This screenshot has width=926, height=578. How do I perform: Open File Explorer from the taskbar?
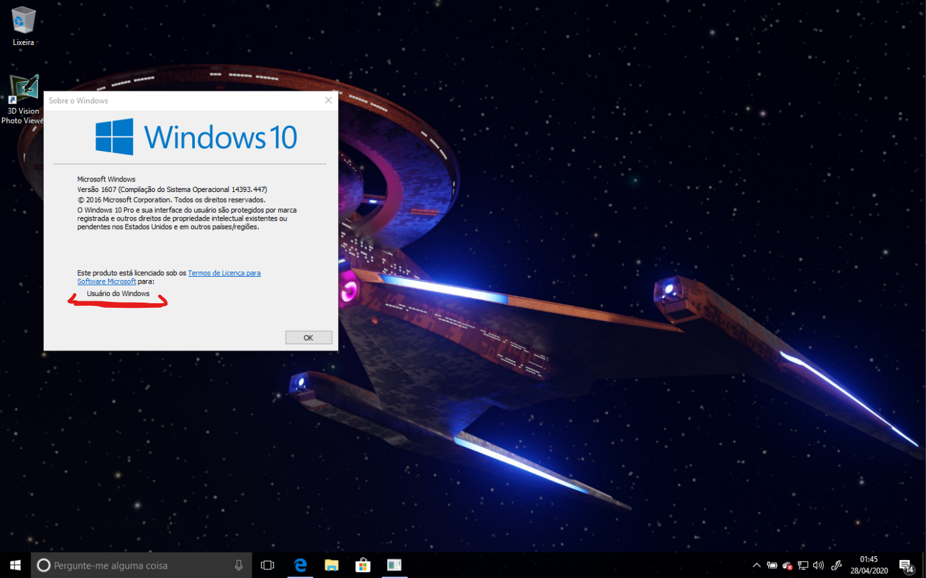click(331, 565)
